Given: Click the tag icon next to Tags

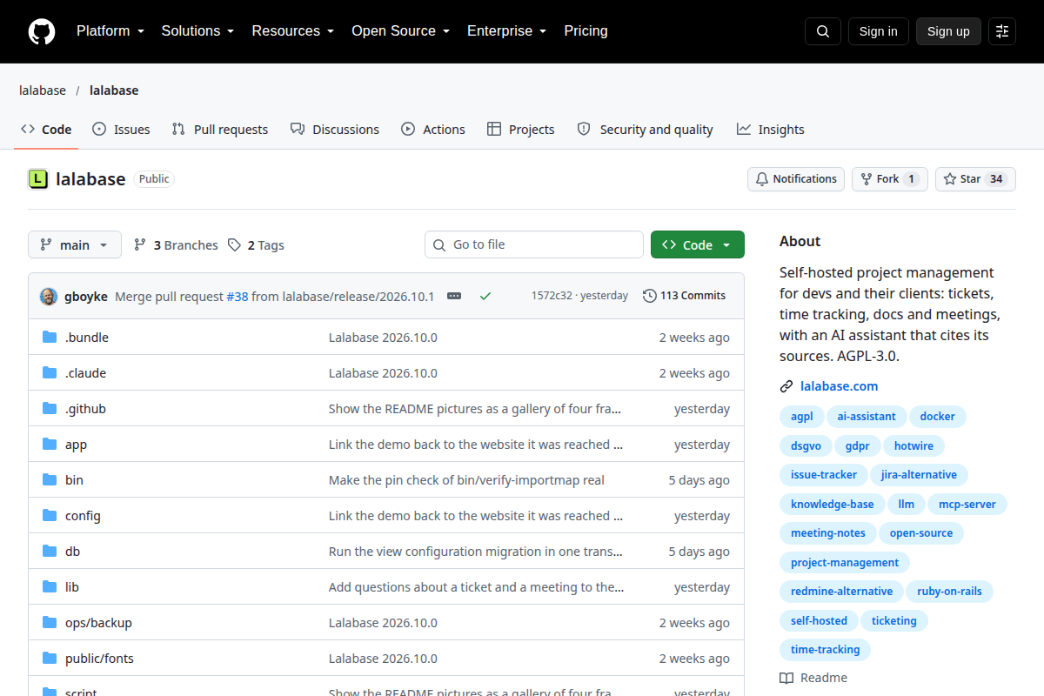Looking at the screenshot, I should 234,245.
